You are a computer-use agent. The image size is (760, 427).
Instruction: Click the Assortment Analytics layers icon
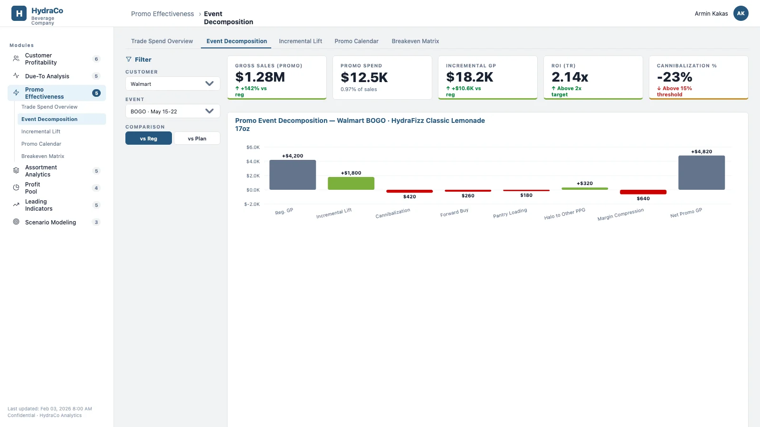[x=16, y=171]
